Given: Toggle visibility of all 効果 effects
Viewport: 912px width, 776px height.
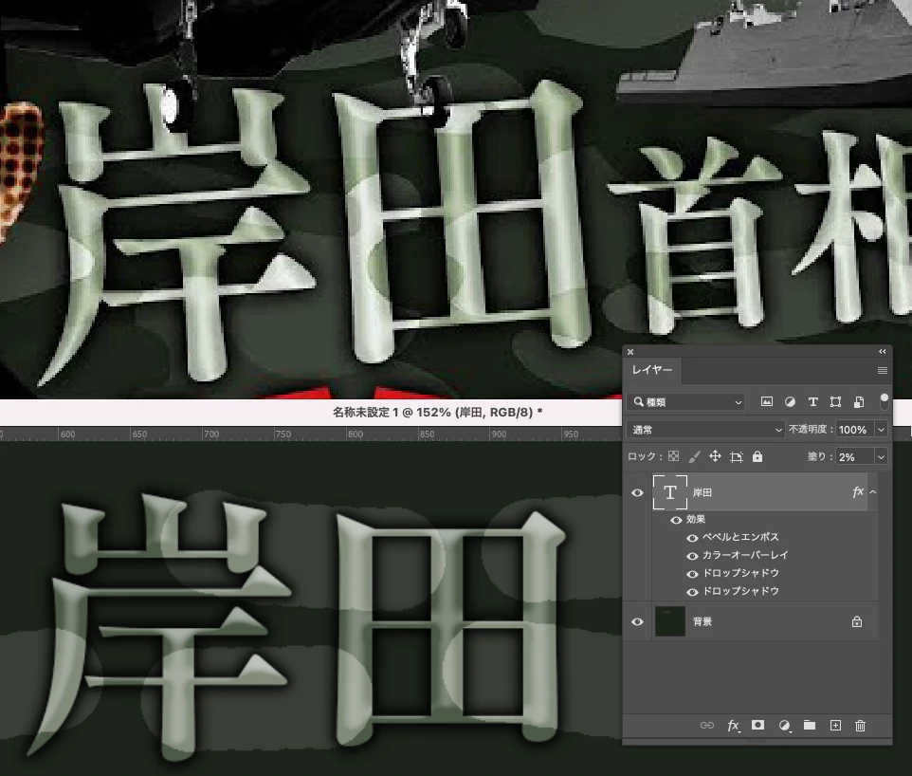Looking at the screenshot, I should [x=676, y=520].
